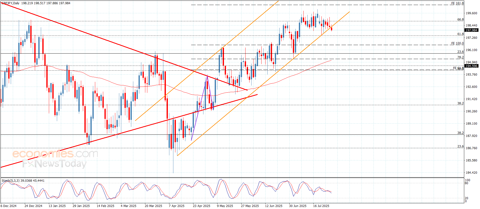Viewport: 480px width, 209px height.
Task: Click the 27 May 2025 date label
Action: [x=250, y=206]
